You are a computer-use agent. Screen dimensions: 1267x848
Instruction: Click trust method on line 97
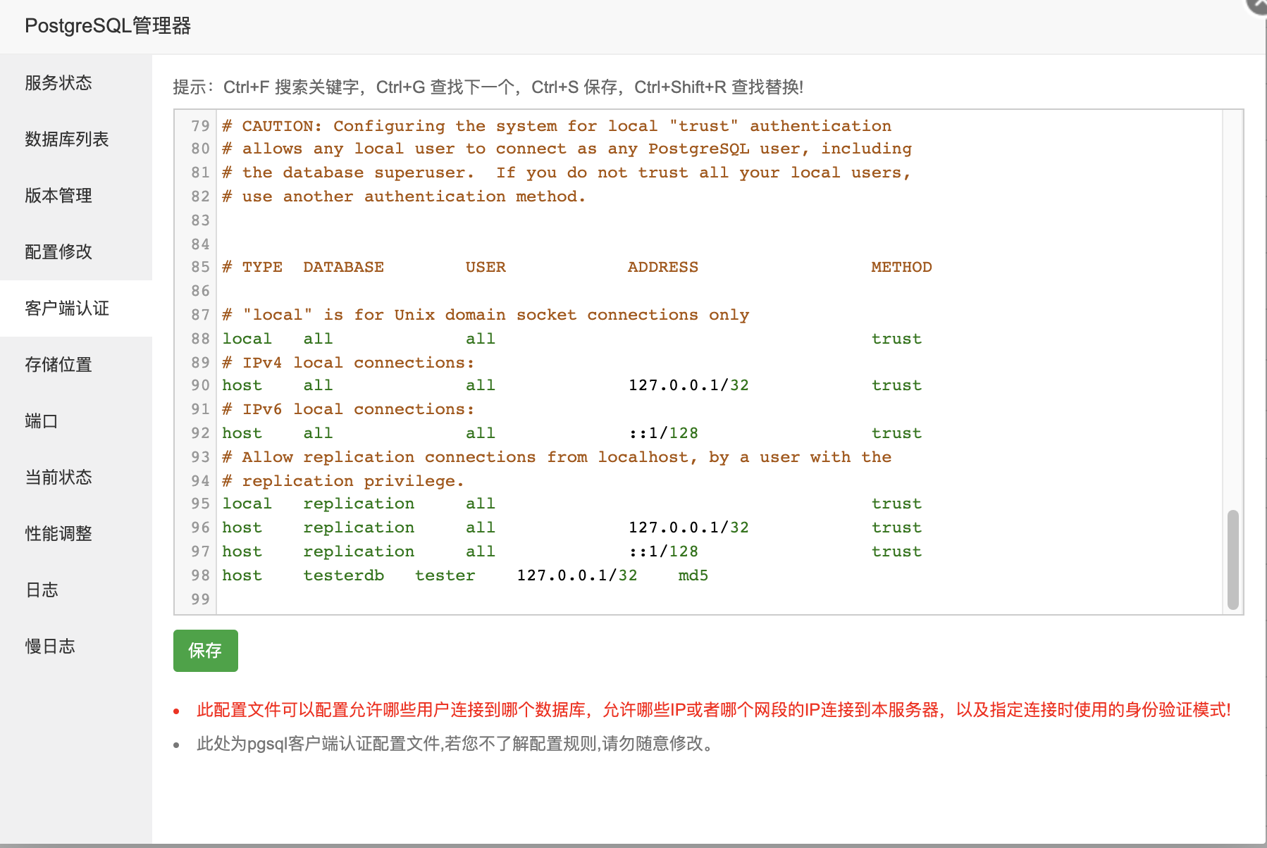click(896, 551)
